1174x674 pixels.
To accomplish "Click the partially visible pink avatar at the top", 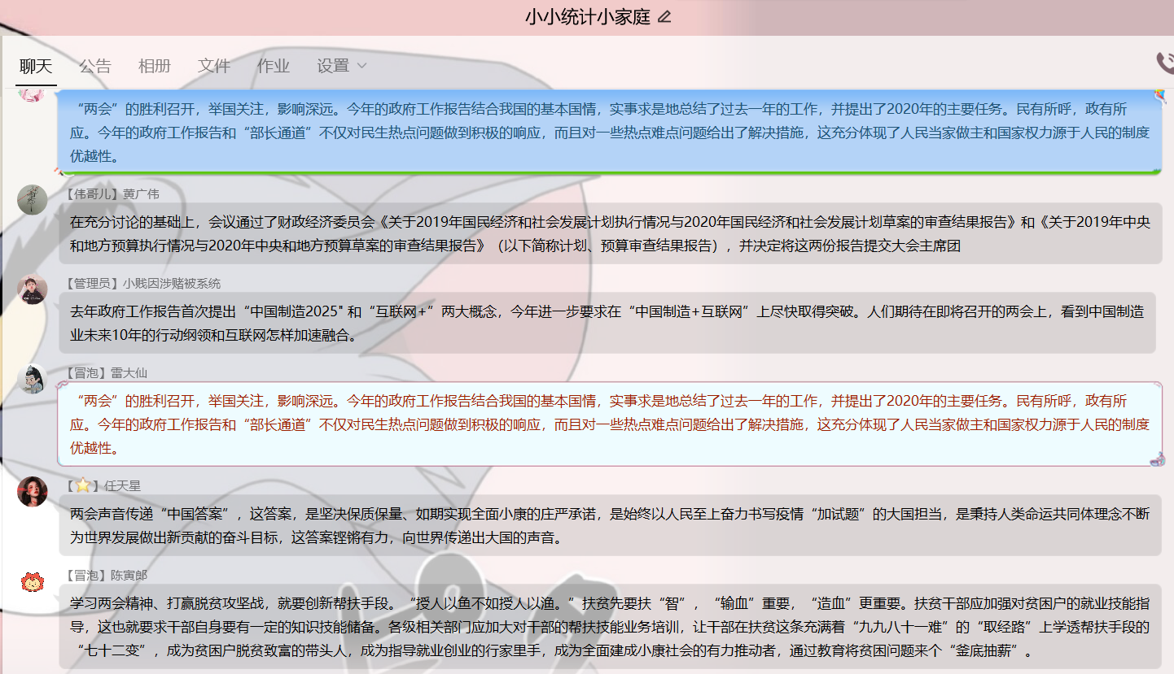I will click(x=33, y=94).
